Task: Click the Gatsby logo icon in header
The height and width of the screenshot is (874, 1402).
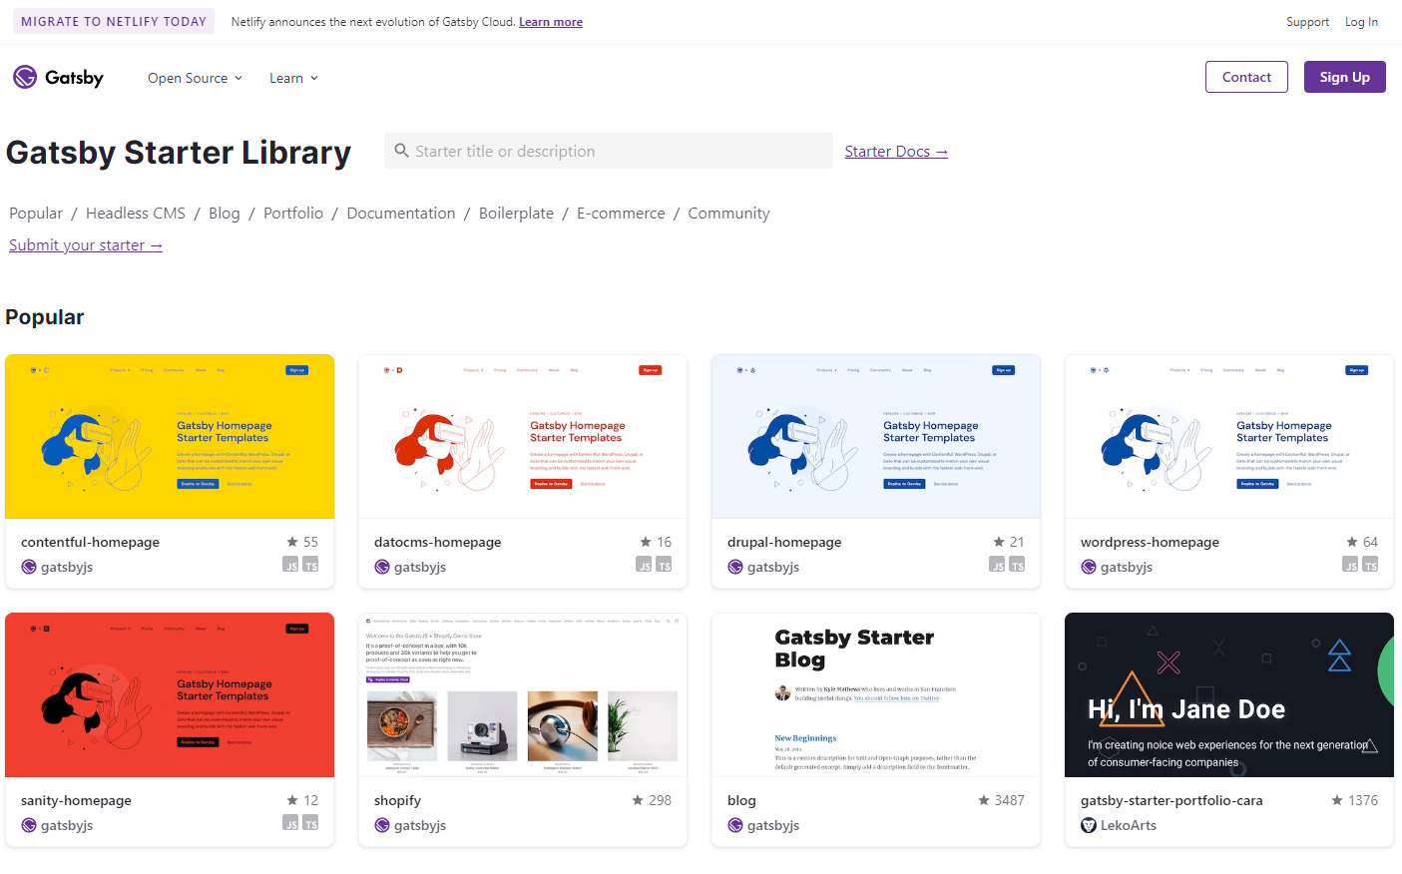Action: click(25, 77)
